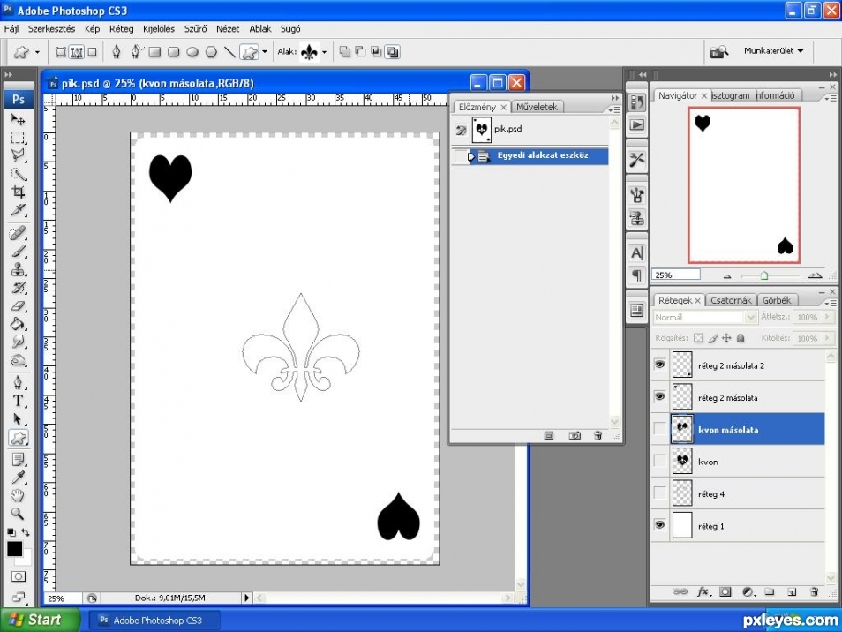
Task: Click the Navigator zoom slider handle
Action: [x=764, y=275]
